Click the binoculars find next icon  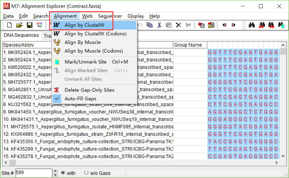click(271, 25)
